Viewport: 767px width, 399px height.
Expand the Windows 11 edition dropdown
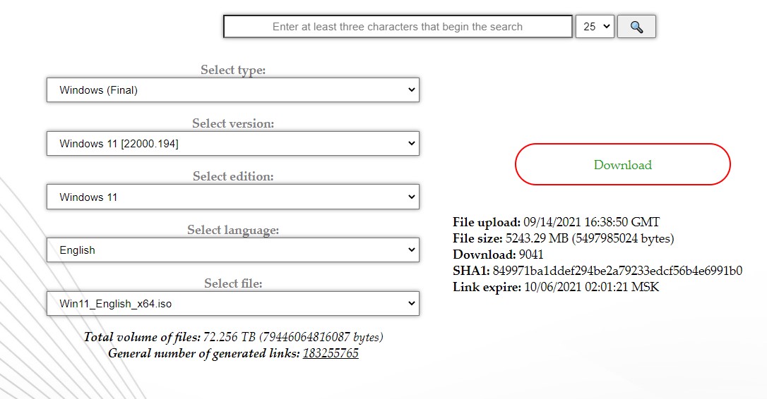[233, 197]
